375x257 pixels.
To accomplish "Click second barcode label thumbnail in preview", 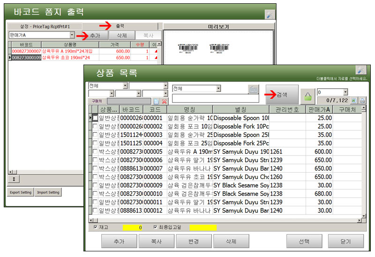I will (219, 48).
